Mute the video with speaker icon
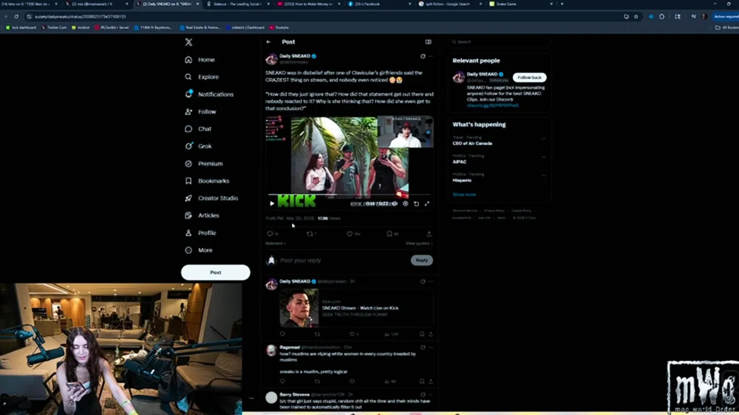739x415 pixels. 395,203
